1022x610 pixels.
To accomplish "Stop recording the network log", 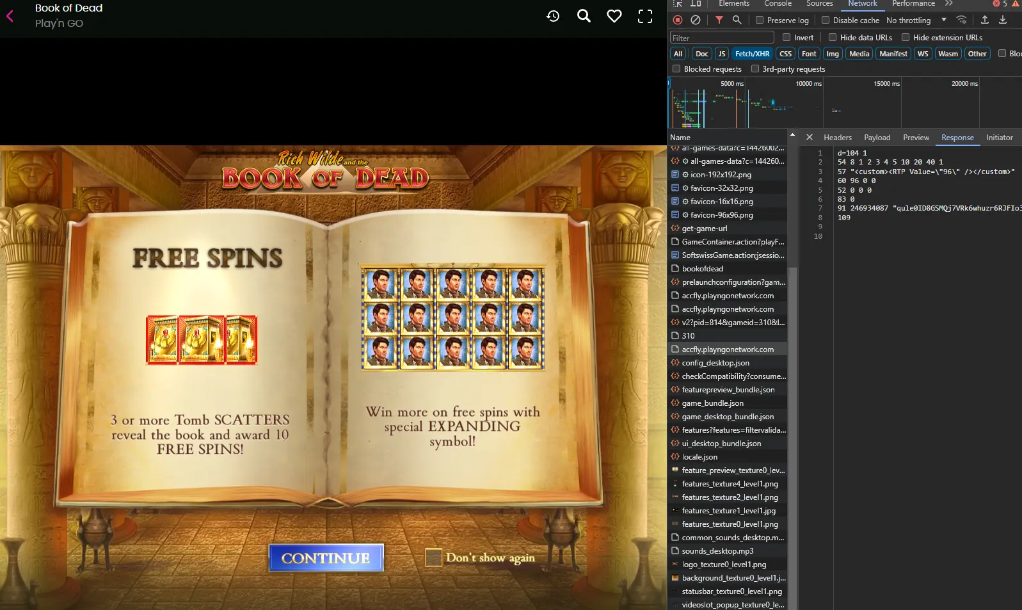I will pos(678,20).
